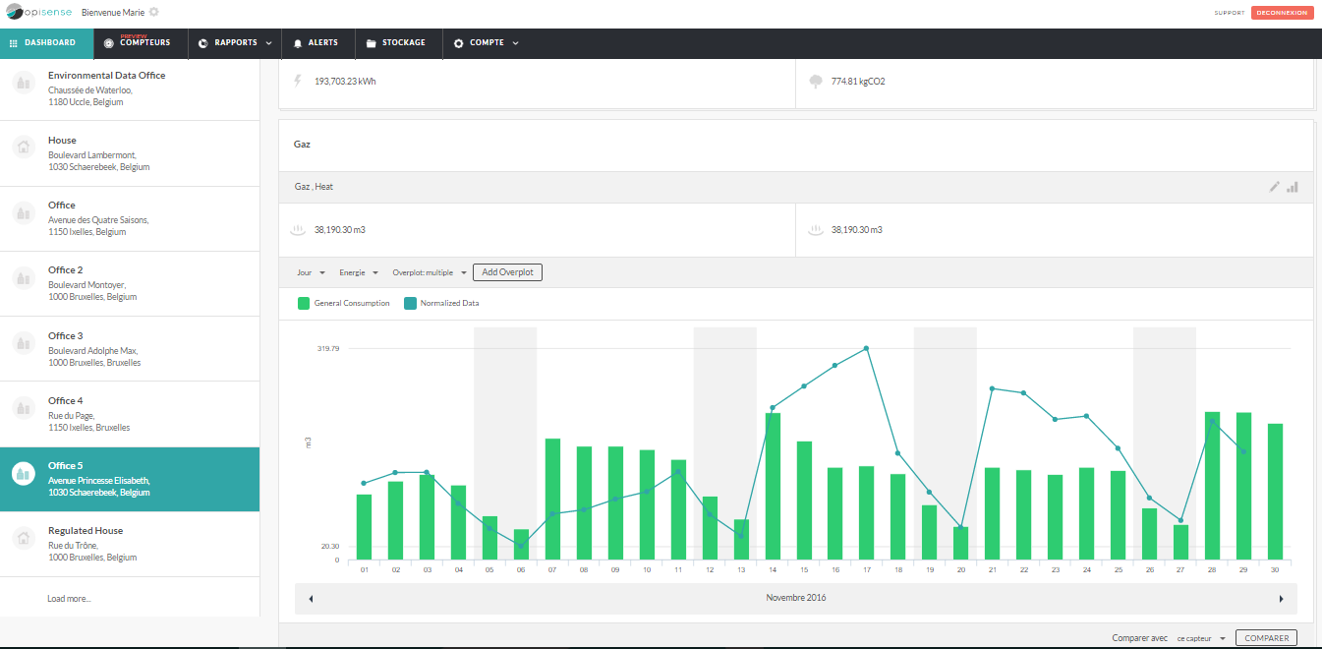This screenshot has width=1322, height=649.
Task: Click the House site icon
Action: pyautogui.click(x=23, y=147)
